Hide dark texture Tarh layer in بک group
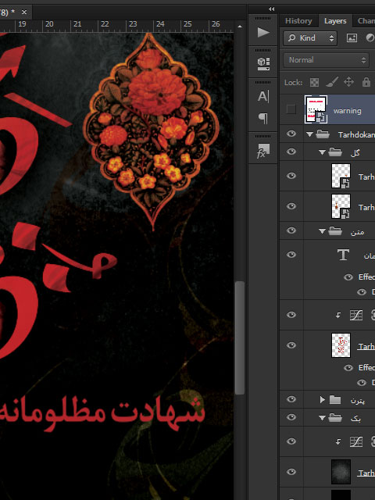The height and width of the screenshot is (500, 375). click(x=291, y=472)
